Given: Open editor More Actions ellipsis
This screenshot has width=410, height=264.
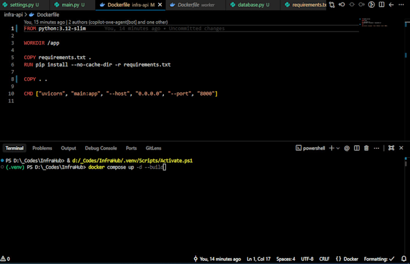Looking at the screenshot, I should 401,5.
